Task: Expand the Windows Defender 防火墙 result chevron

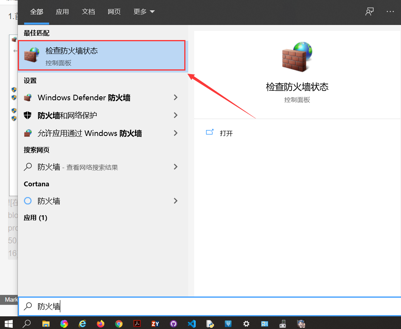Action: tap(176, 98)
